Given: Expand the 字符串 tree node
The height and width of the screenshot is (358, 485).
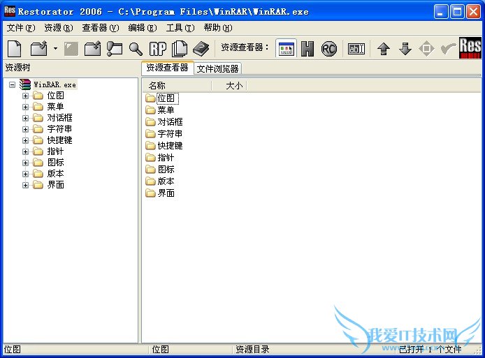Looking at the screenshot, I should pyautogui.click(x=25, y=129).
